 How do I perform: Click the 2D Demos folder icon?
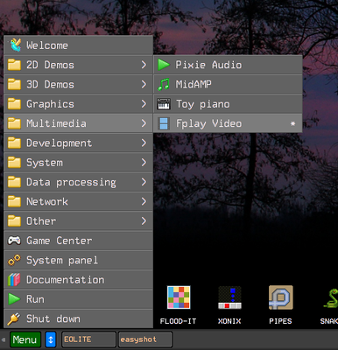pyautogui.click(x=14, y=65)
